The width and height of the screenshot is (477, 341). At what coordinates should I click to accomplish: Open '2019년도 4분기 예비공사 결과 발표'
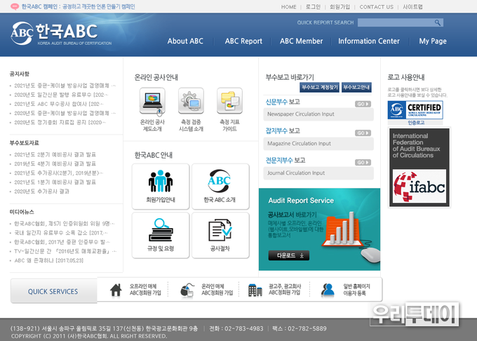tap(55, 163)
